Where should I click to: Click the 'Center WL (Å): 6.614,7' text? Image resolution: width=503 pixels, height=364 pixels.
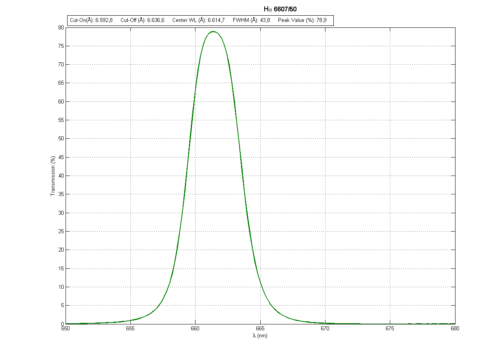tap(198, 20)
